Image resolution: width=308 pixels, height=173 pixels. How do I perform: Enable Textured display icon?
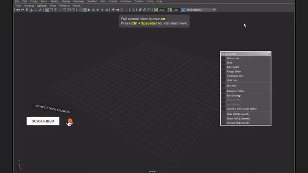pyautogui.click(x=98, y=10)
